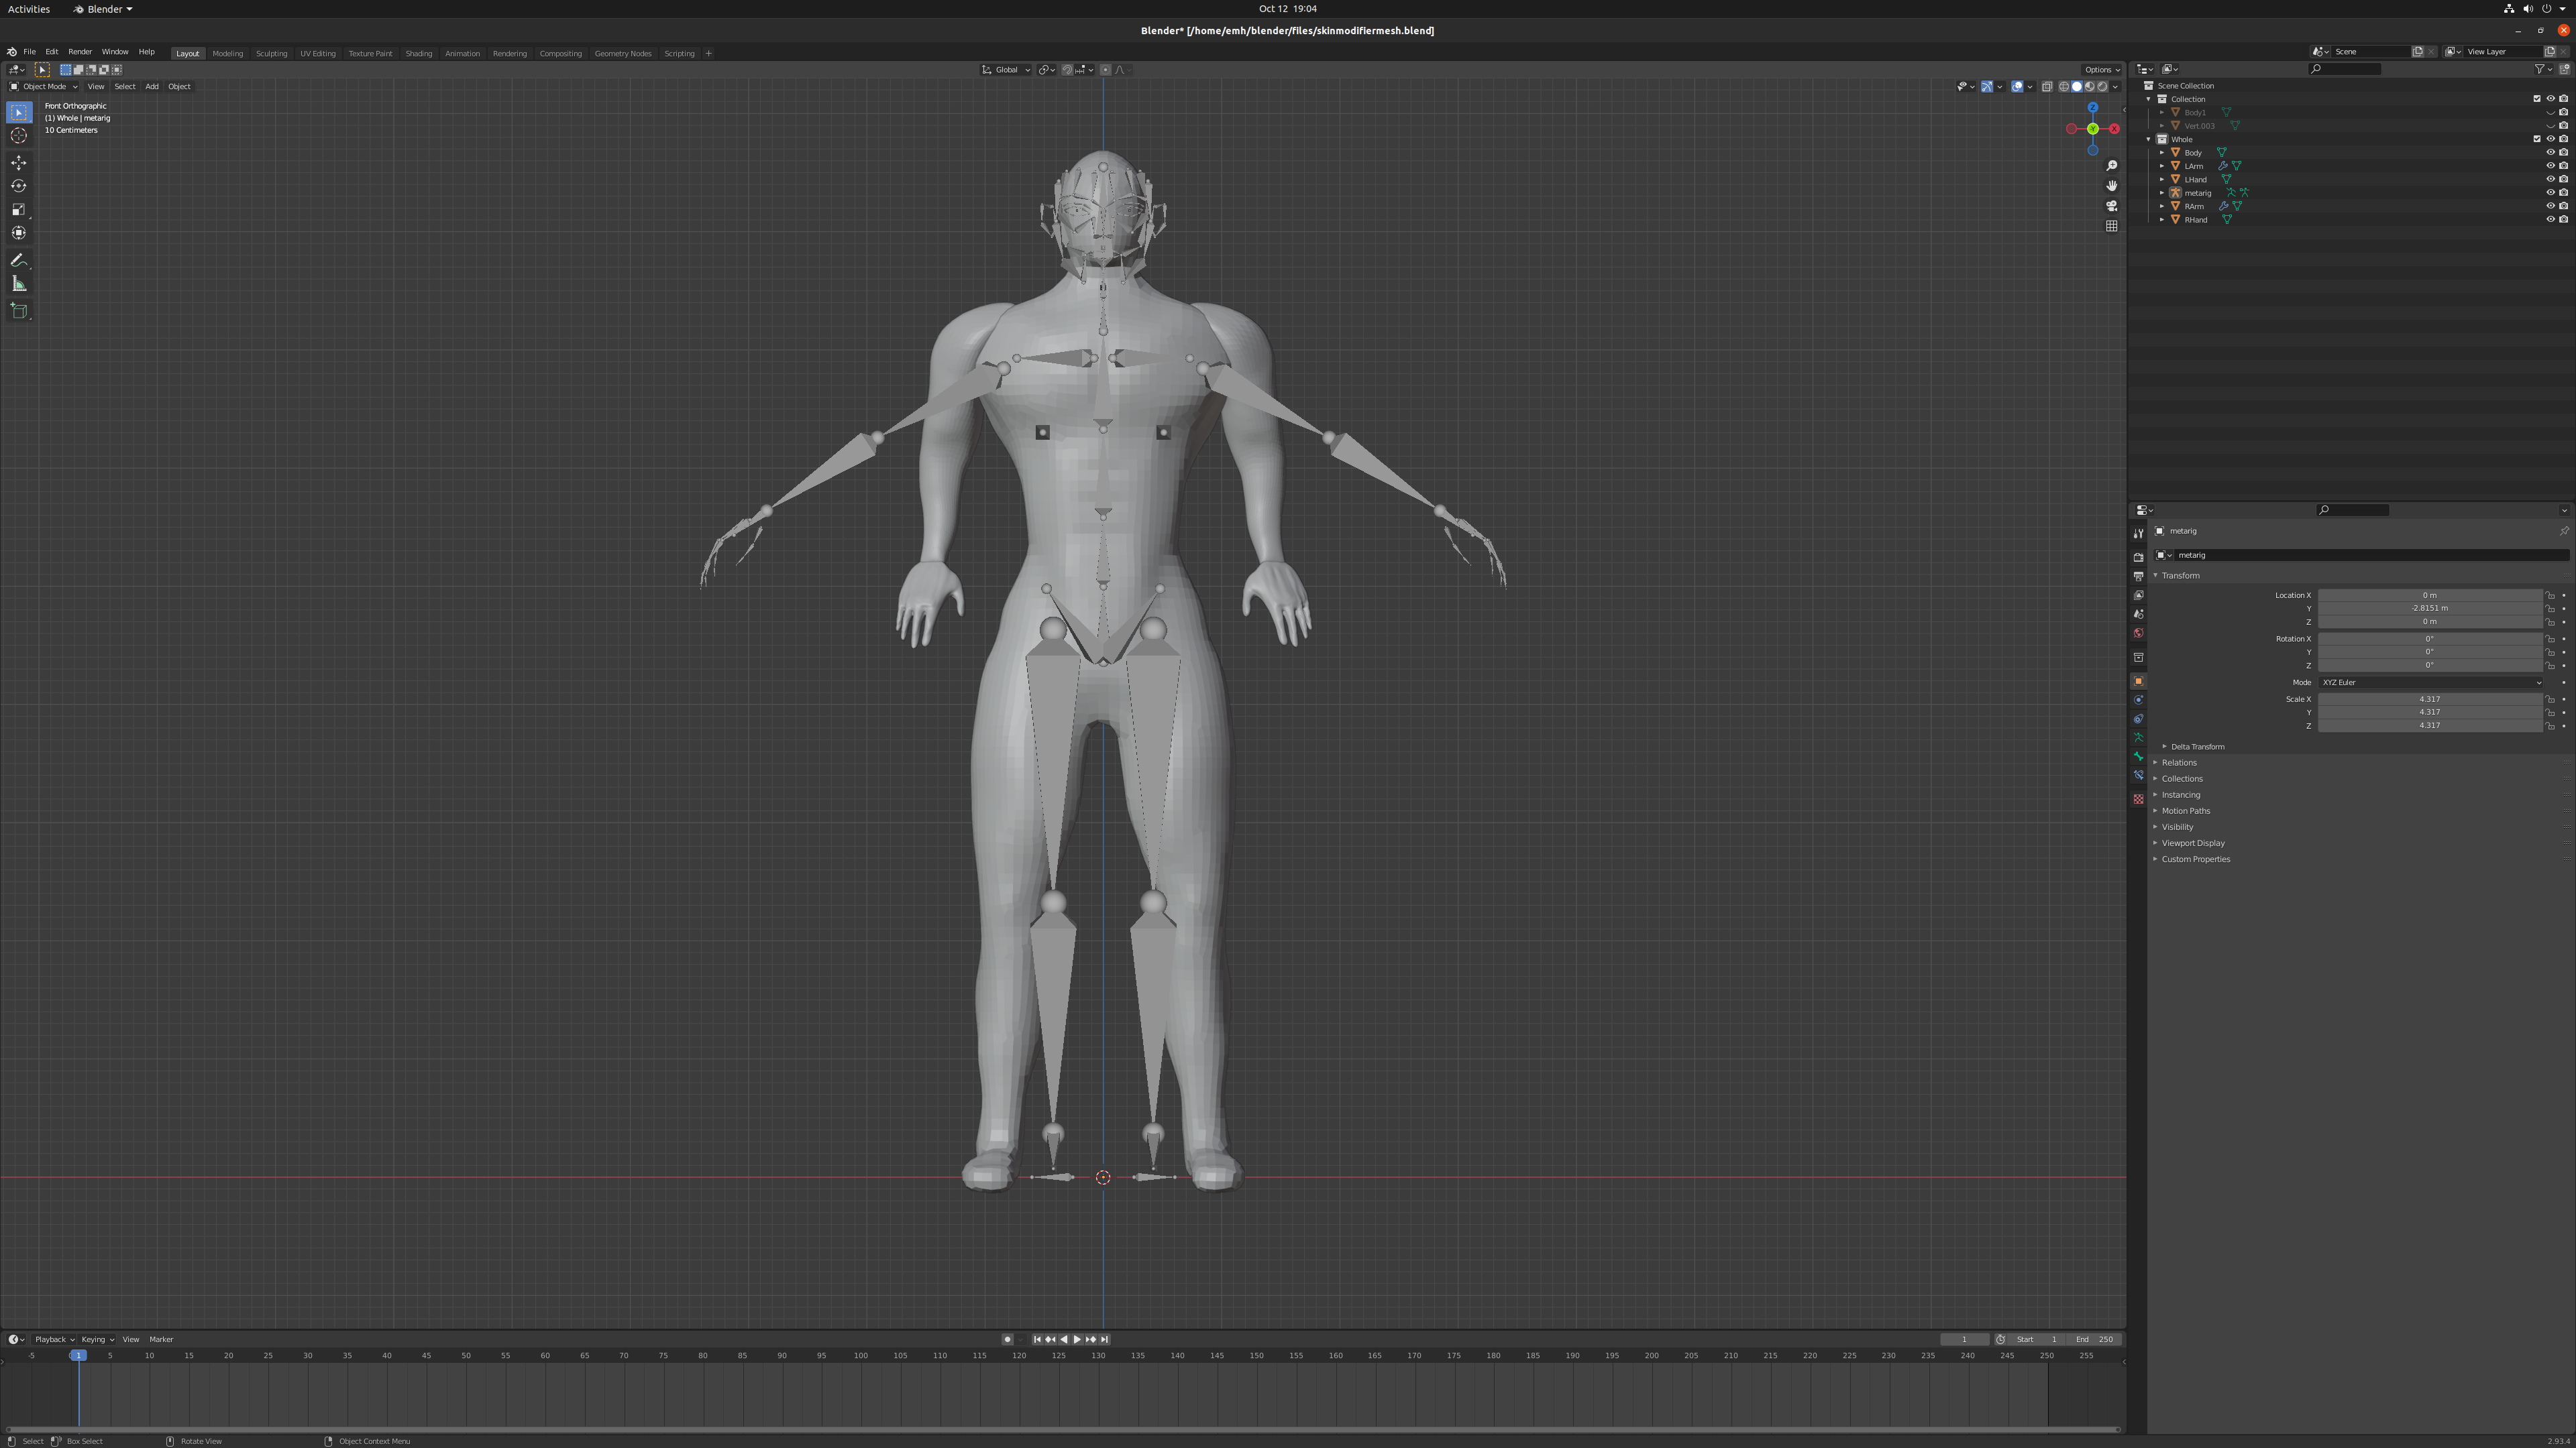Hide metarig in viewport via eye icon
2576x1448 pixels.
tap(2550, 193)
